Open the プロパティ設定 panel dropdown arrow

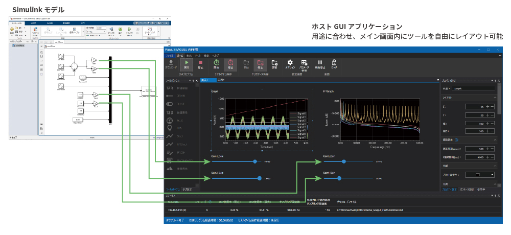492,80
